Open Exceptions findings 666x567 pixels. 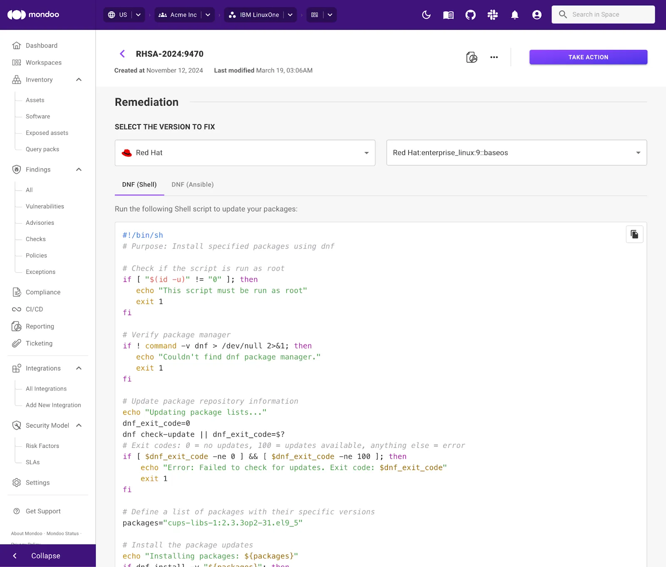point(40,272)
